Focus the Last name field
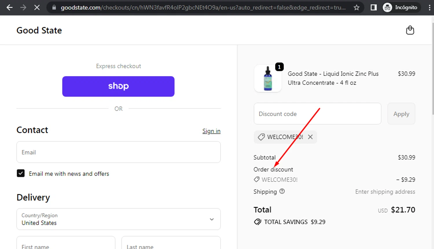The image size is (434, 249). (171, 243)
